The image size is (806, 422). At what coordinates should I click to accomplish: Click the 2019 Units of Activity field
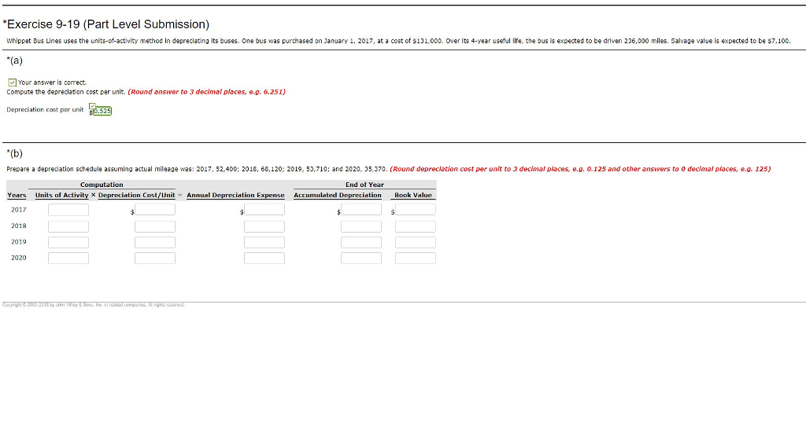pos(68,242)
